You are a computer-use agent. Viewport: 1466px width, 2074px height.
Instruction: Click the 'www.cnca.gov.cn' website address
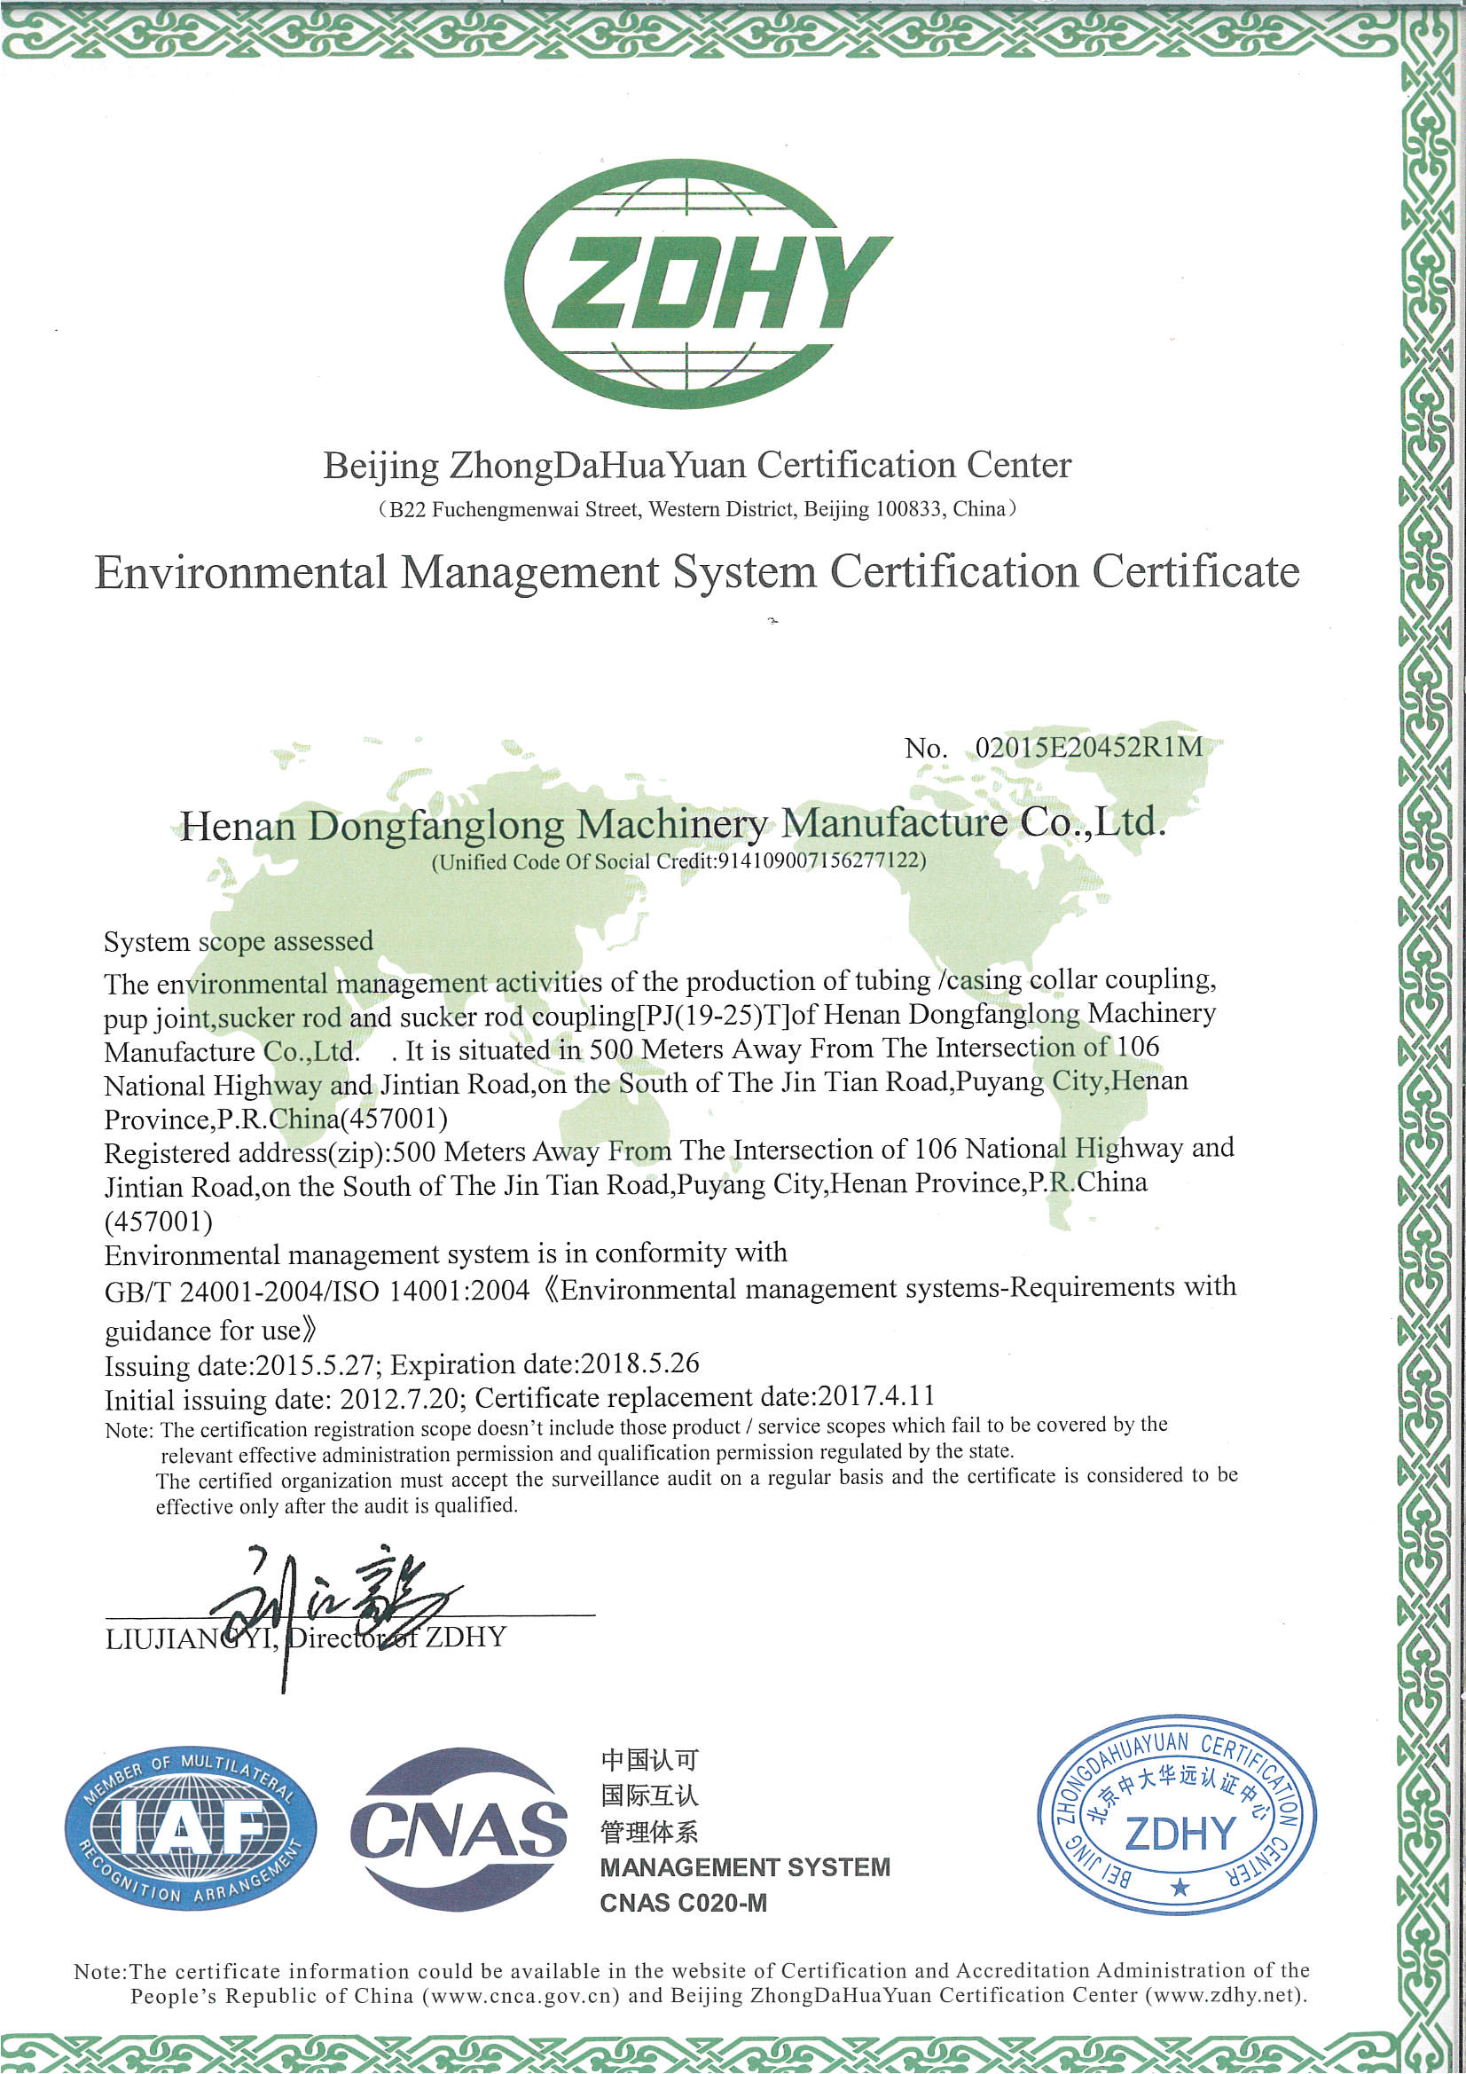(521, 1996)
